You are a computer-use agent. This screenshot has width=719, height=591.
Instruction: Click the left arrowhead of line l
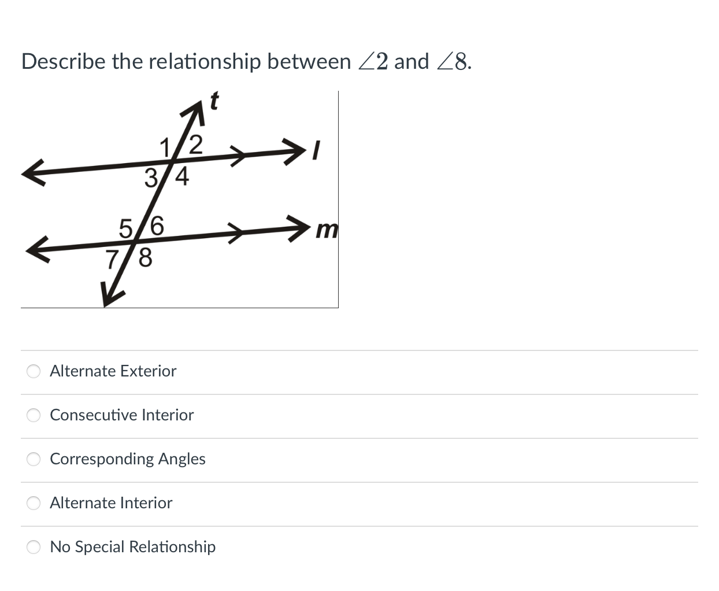click(33, 173)
